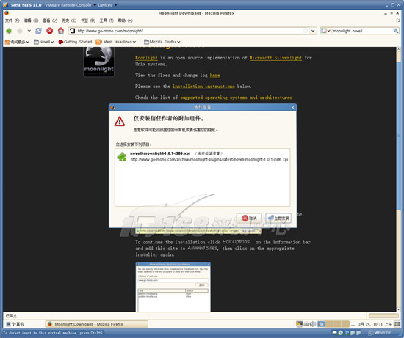The height and width of the screenshot is (338, 404).
Task: Click the globe icon at the panel's right end
Action: click(397, 324)
